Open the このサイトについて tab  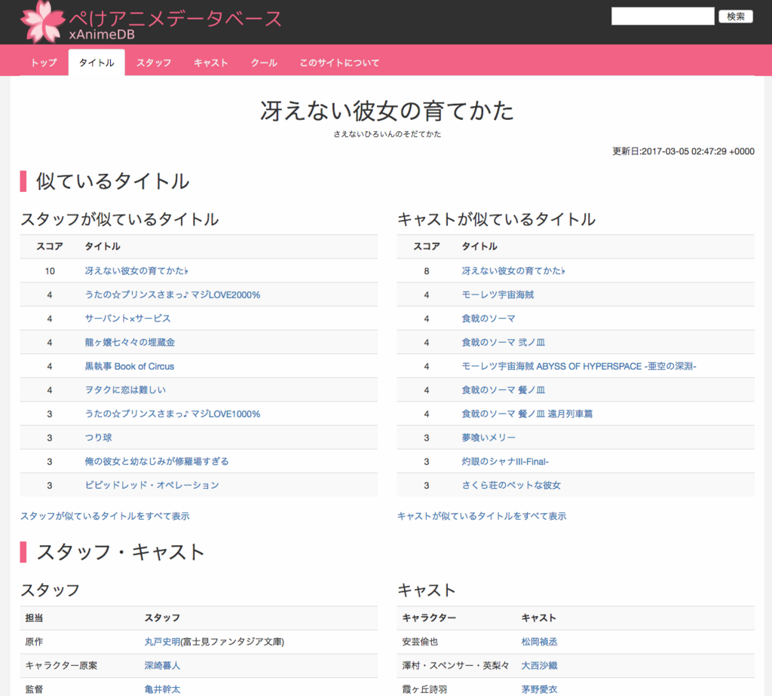click(339, 63)
